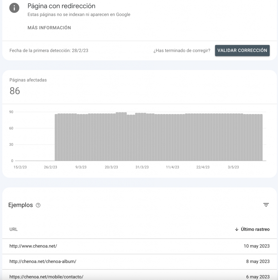Click the help icon next to Ejemplos

pos(38,205)
